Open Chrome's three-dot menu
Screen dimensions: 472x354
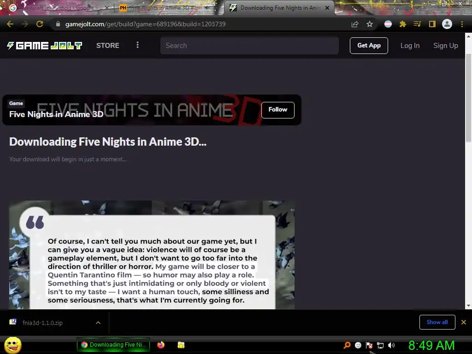[462, 24]
